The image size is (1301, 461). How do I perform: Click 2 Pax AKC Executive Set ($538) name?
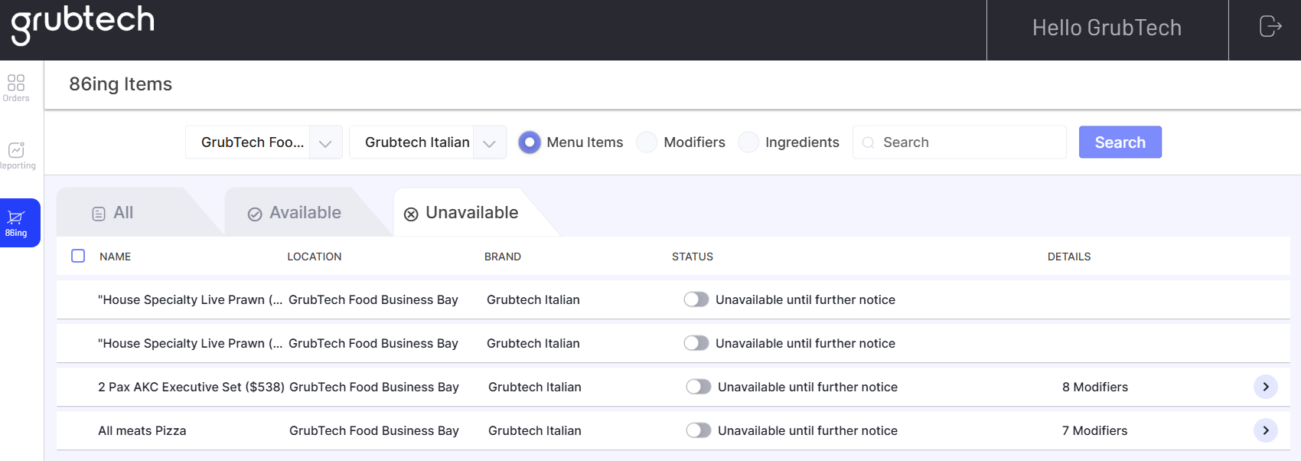(191, 387)
